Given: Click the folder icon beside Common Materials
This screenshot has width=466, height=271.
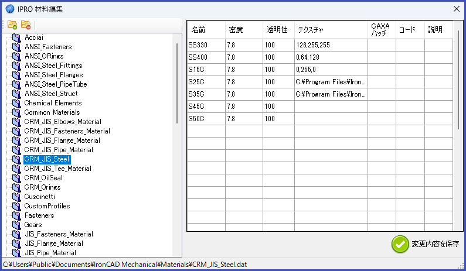Looking at the screenshot, I should (16, 112).
